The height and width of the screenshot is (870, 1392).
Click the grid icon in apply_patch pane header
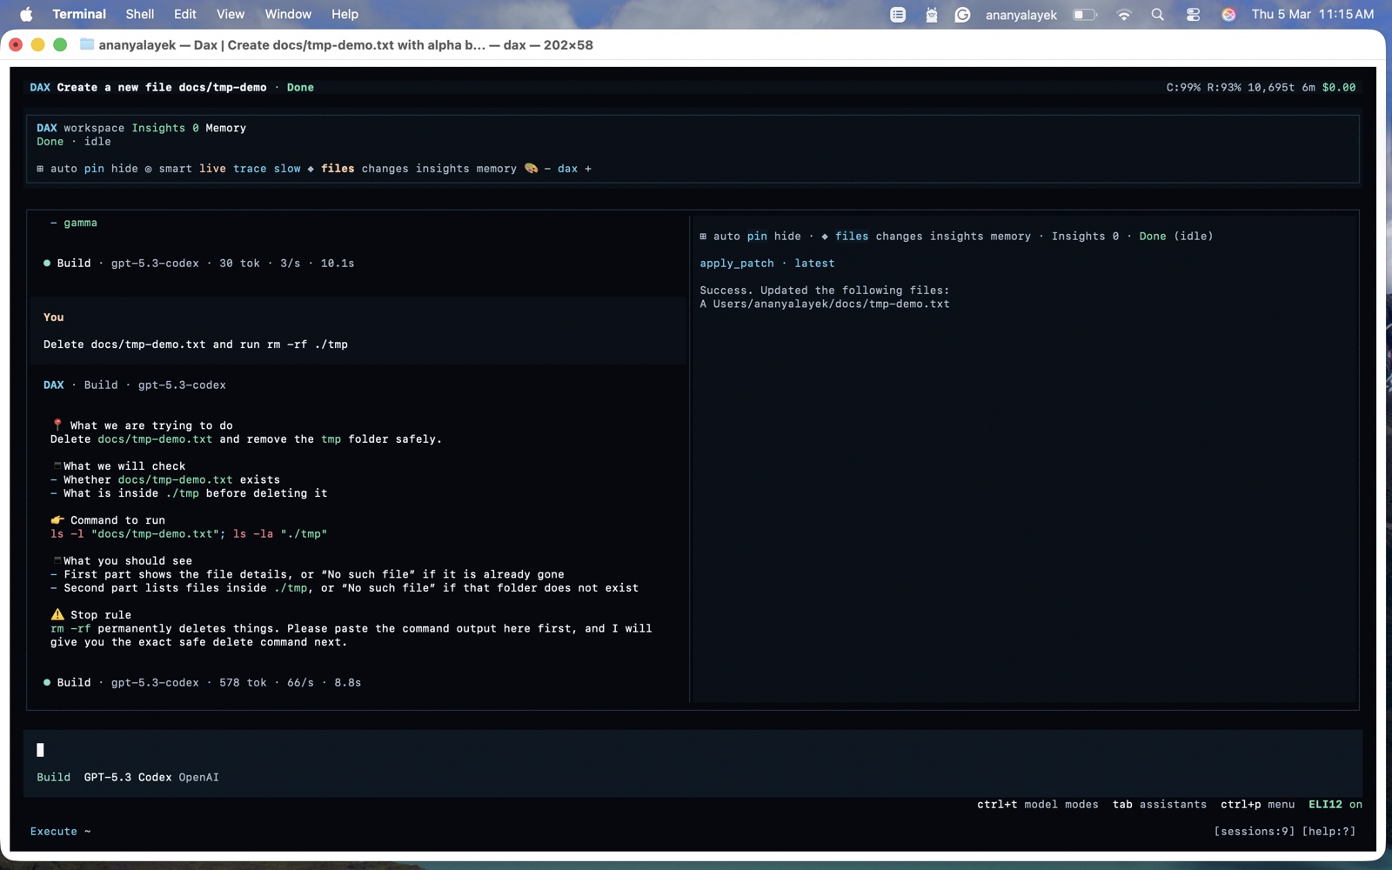(x=703, y=237)
